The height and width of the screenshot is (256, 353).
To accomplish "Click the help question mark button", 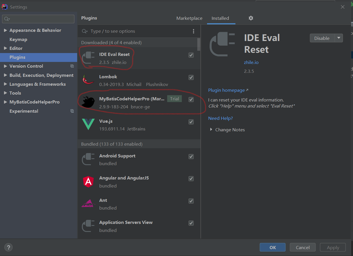I will (9, 247).
